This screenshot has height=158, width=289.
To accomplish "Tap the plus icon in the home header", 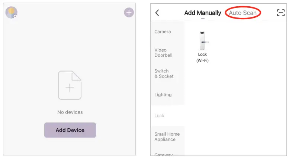I will (x=129, y=12).
